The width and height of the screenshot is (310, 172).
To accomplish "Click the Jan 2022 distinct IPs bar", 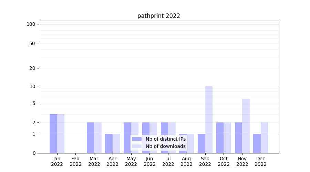I will (x=53, y=133).
